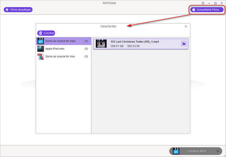Screen dimensions: 226x157
Task: Click the Geschichte dialog title
Action: 108,26
